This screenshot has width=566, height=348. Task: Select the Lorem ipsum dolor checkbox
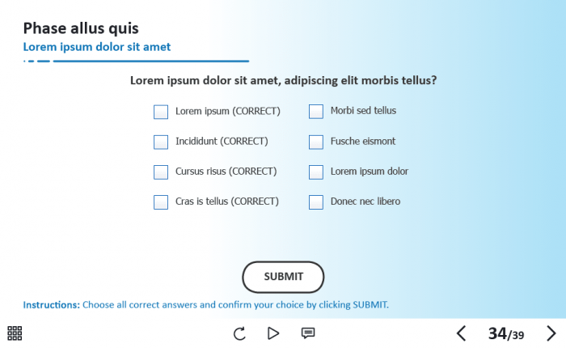(x=316, y=172)
